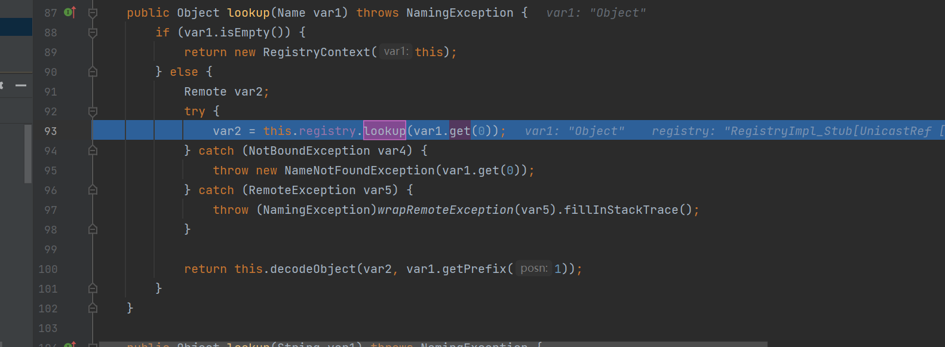Click inline debug value var1 "Object" on line 87
The image size is (945, 347).
596,13
